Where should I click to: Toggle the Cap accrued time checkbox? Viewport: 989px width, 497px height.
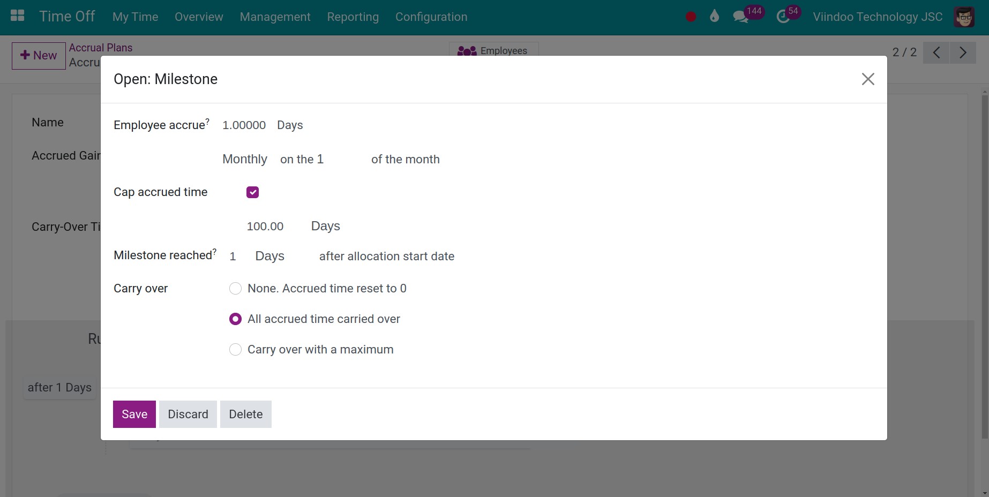[252, 192]
